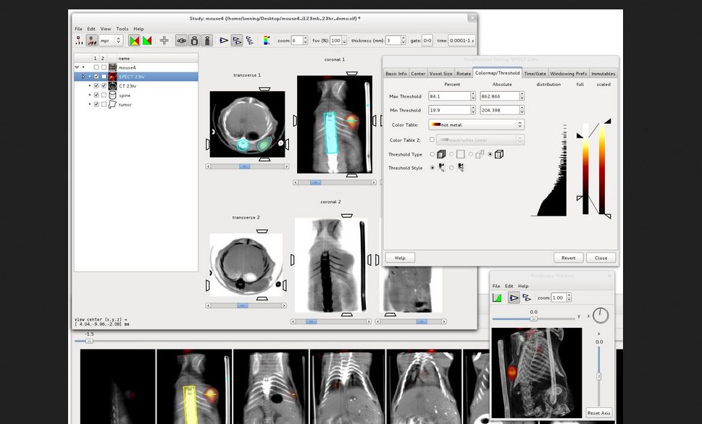Check tumor column 2 checkbox
702x424 pixels.
coord(104,104)
